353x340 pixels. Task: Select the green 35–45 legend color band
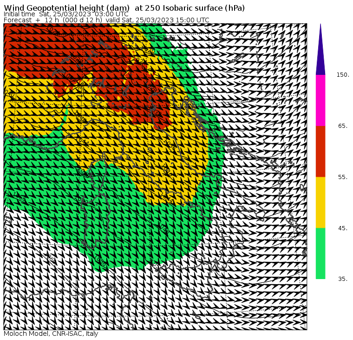320,253
